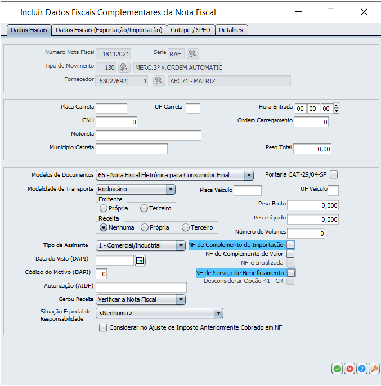Screen dimensions: 381x386
Task: Click the Data do Visto (DAPI) field
Action: pyautogui.click(x=115, y=261)
